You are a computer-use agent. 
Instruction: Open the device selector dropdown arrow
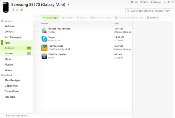click(68, 4)
